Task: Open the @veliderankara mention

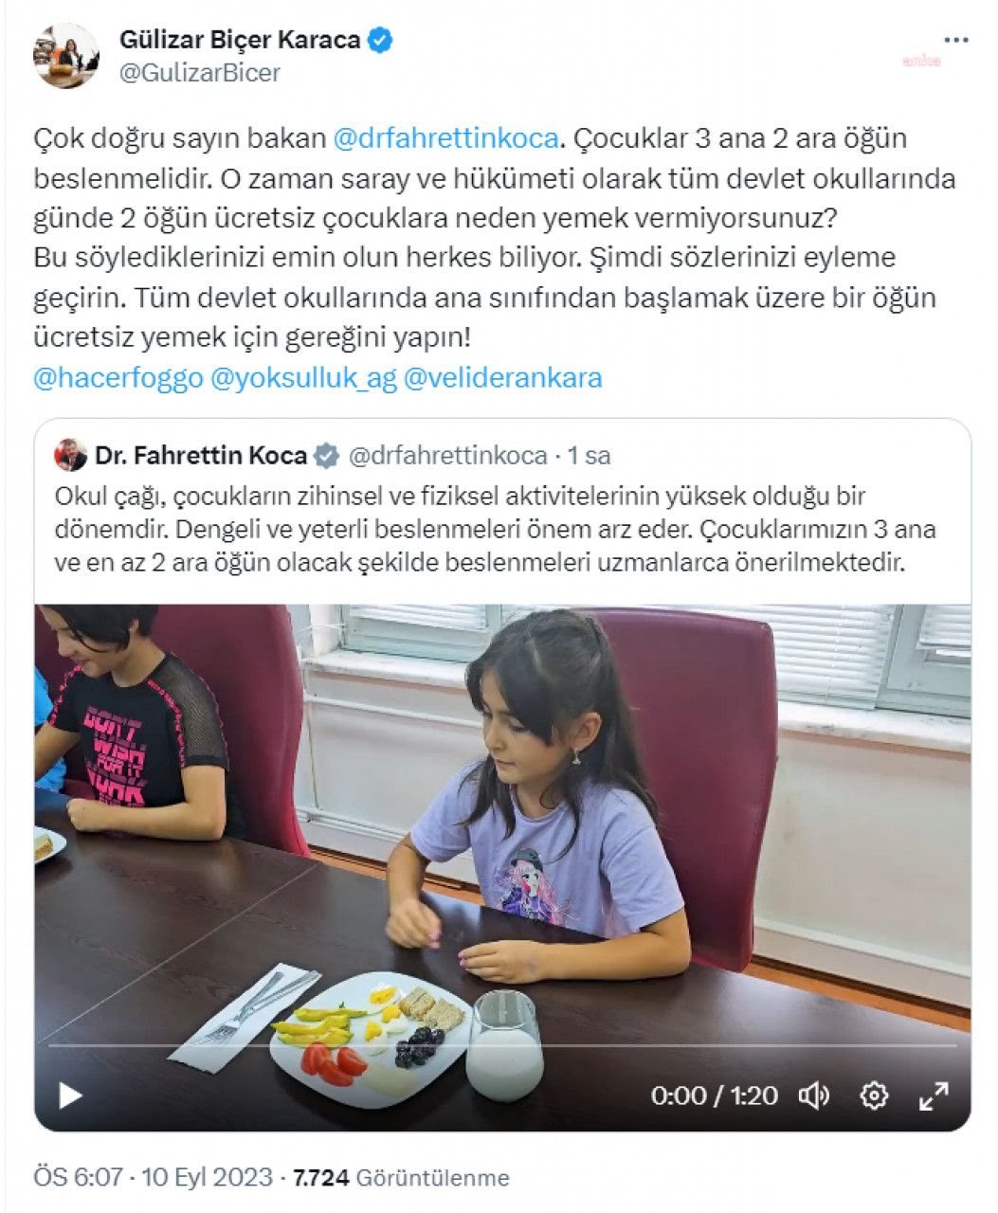Action: click(x=503, y=377)
